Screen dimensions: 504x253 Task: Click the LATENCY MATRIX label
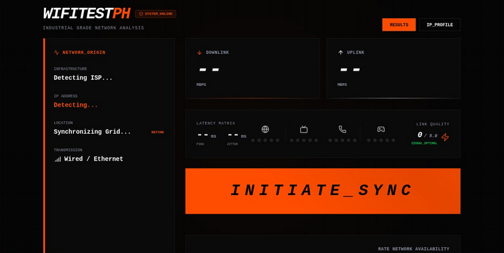216,123
